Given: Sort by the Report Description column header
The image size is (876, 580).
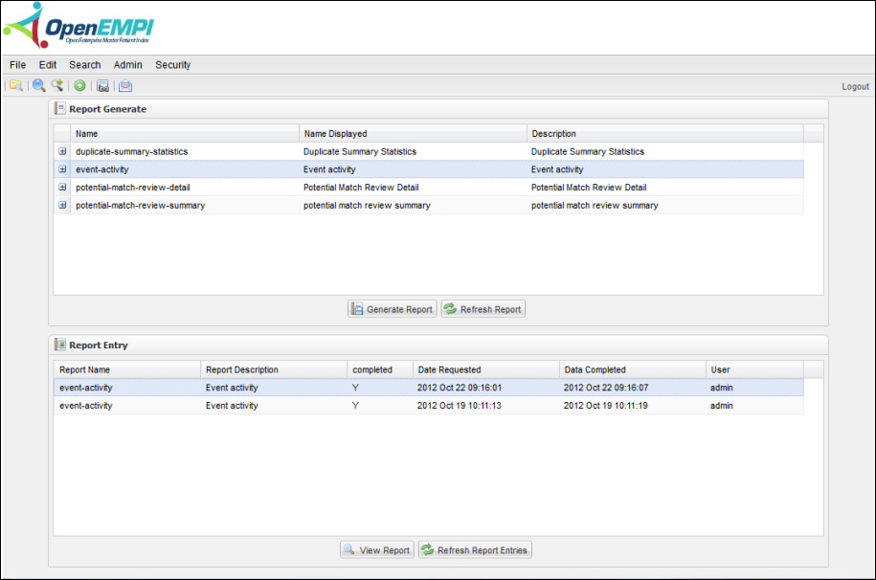Looking at the screenshot, I should tap(274, 369).
